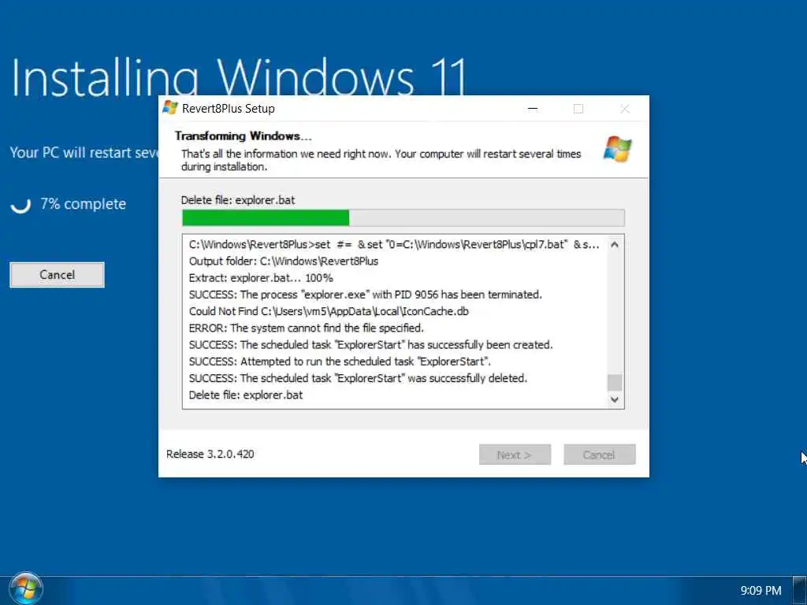Image resolution: width=807 pixels, height=605 pixels.
Task: Select the 'Could Not Find' IconCache.db log line
Action: [x=329, y=311]
